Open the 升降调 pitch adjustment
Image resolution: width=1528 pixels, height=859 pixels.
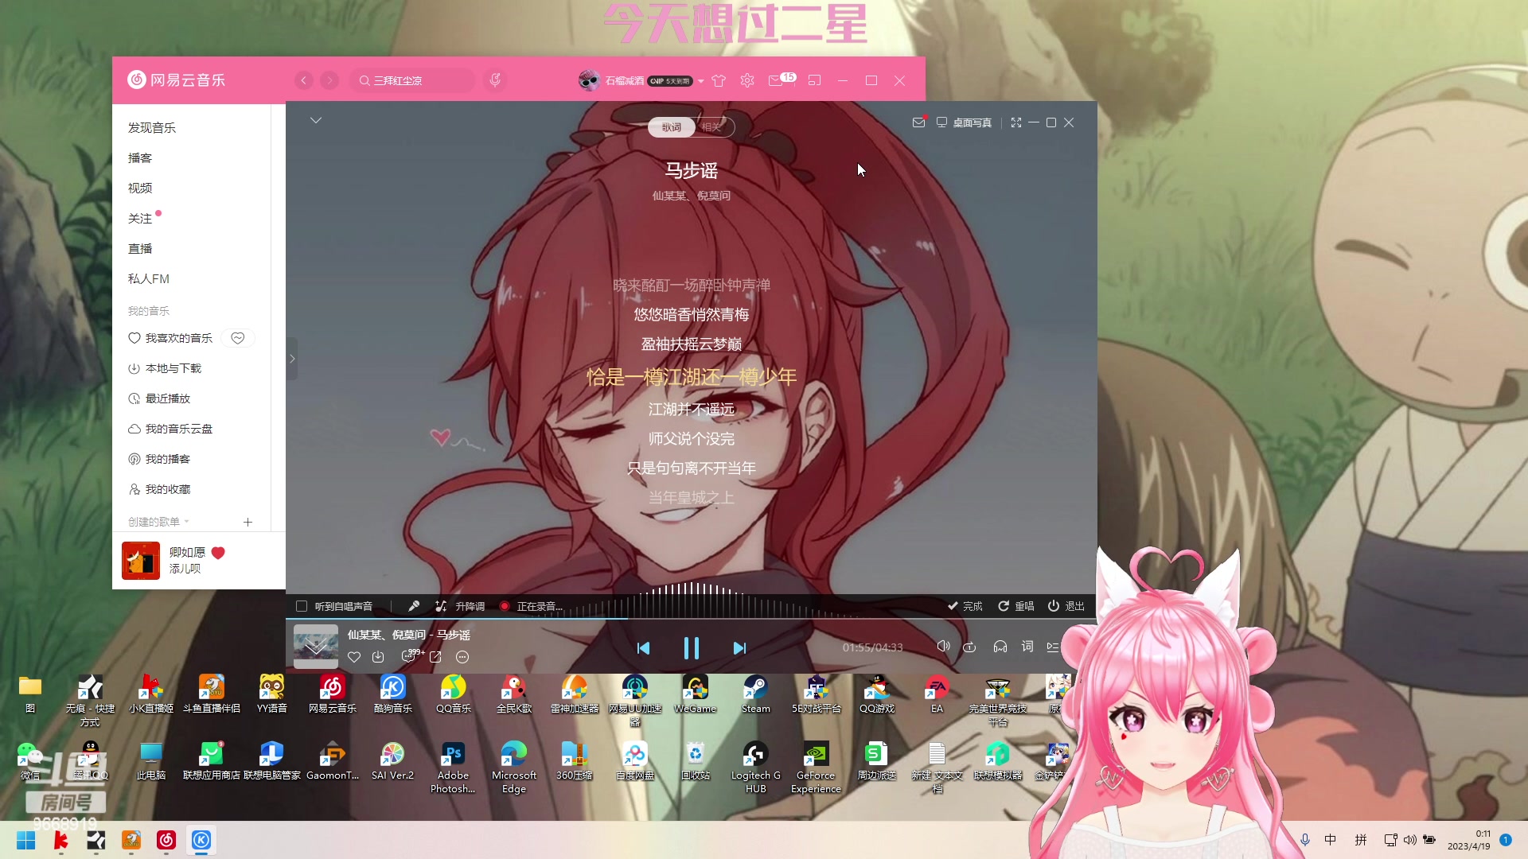460,606
